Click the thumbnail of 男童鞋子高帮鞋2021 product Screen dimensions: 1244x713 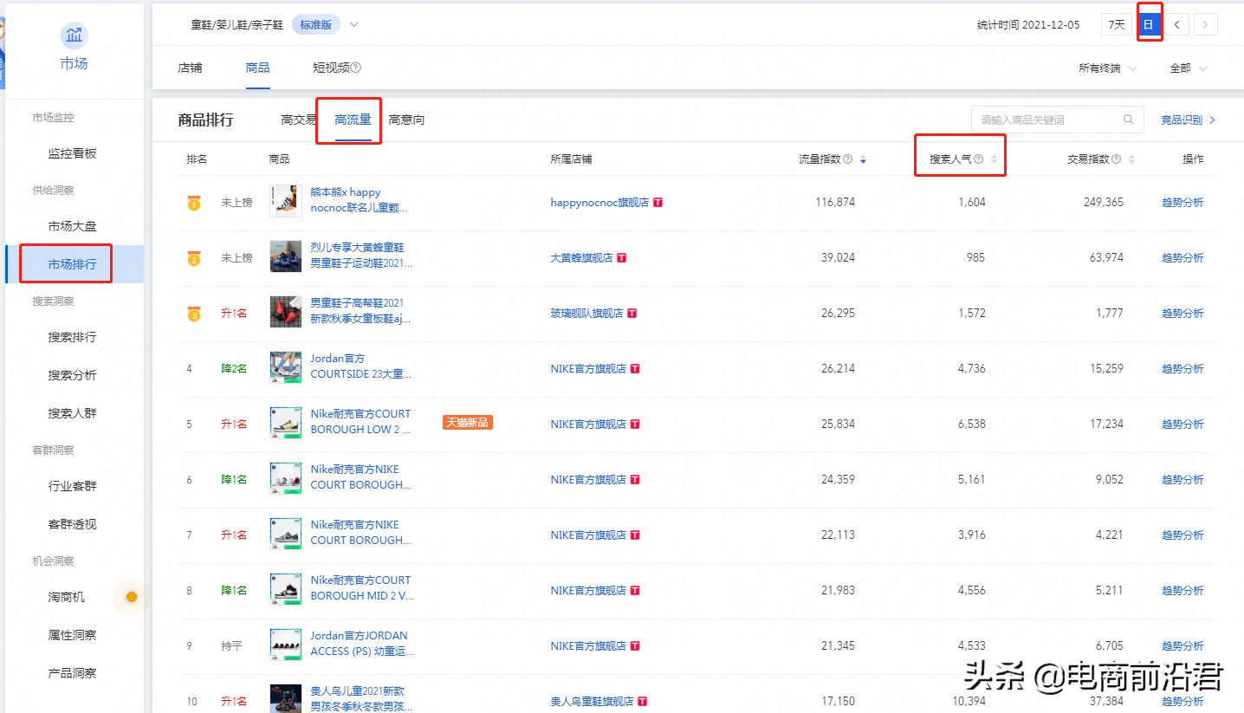[286, 312]
